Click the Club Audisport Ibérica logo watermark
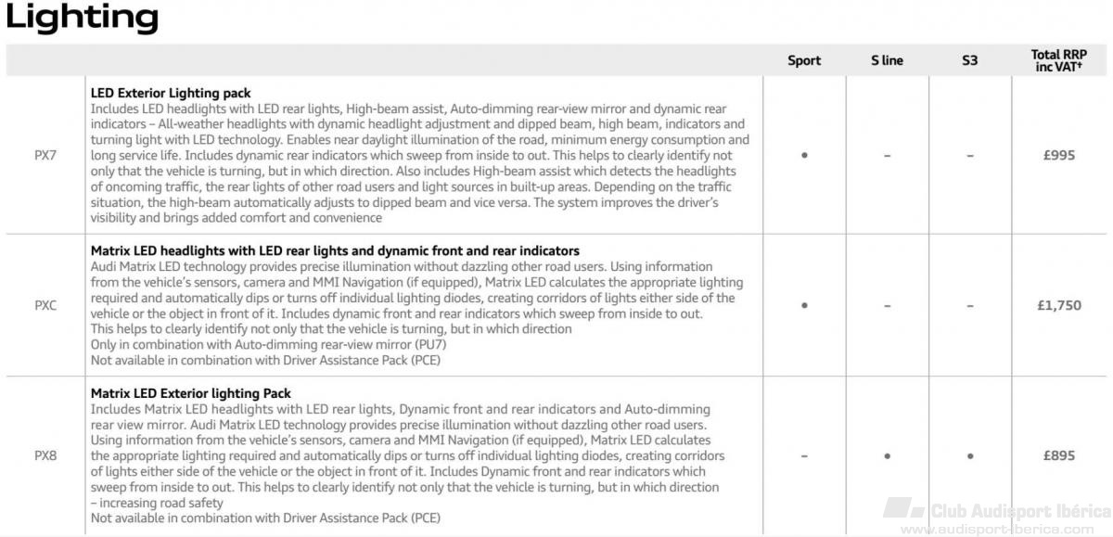1113x537 pixels. pyautogui.click(x=997, y=510)
